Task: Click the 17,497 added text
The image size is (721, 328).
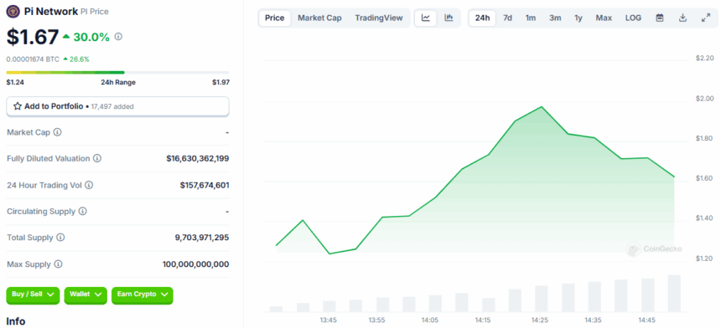Action: (x=112, y=106)
